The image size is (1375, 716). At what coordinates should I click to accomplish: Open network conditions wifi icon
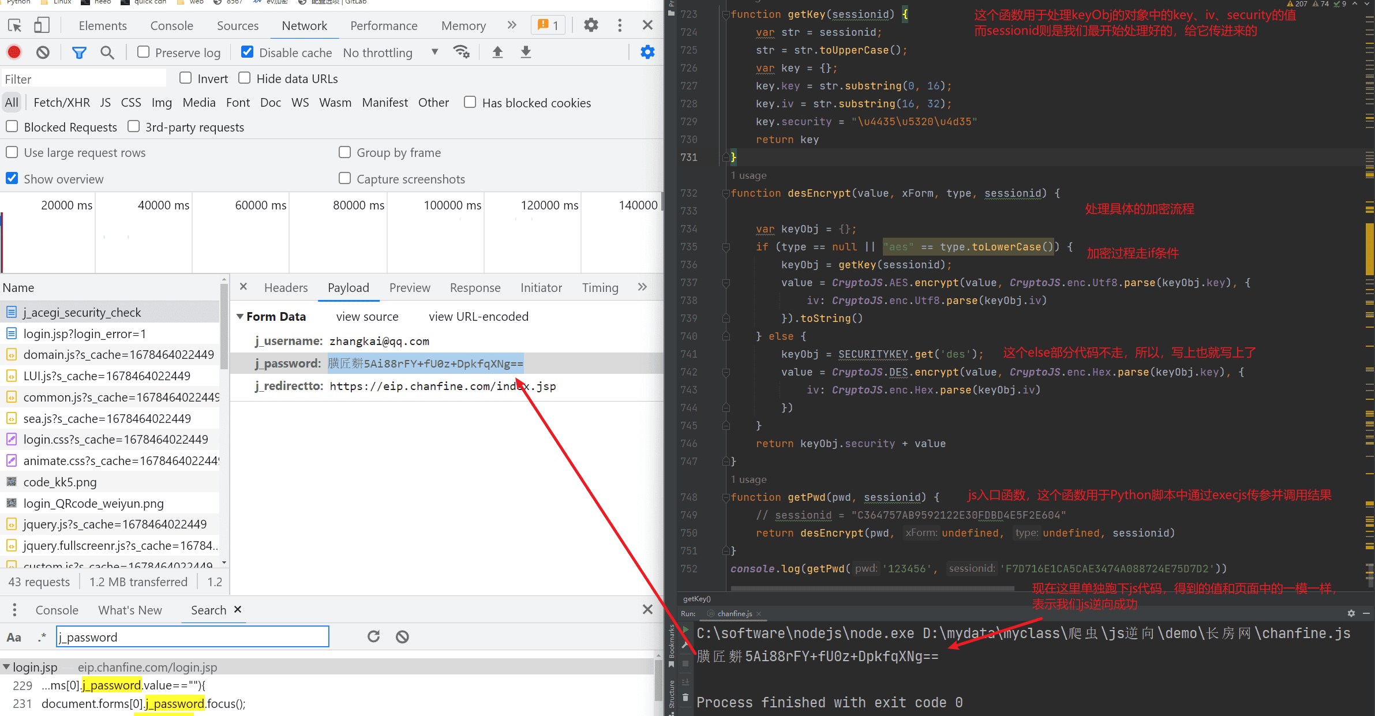pos(462,52)
